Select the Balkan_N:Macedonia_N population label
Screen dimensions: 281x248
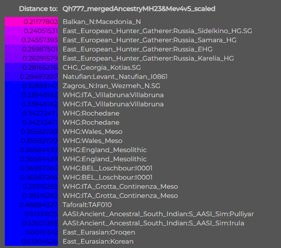point(102,22)
